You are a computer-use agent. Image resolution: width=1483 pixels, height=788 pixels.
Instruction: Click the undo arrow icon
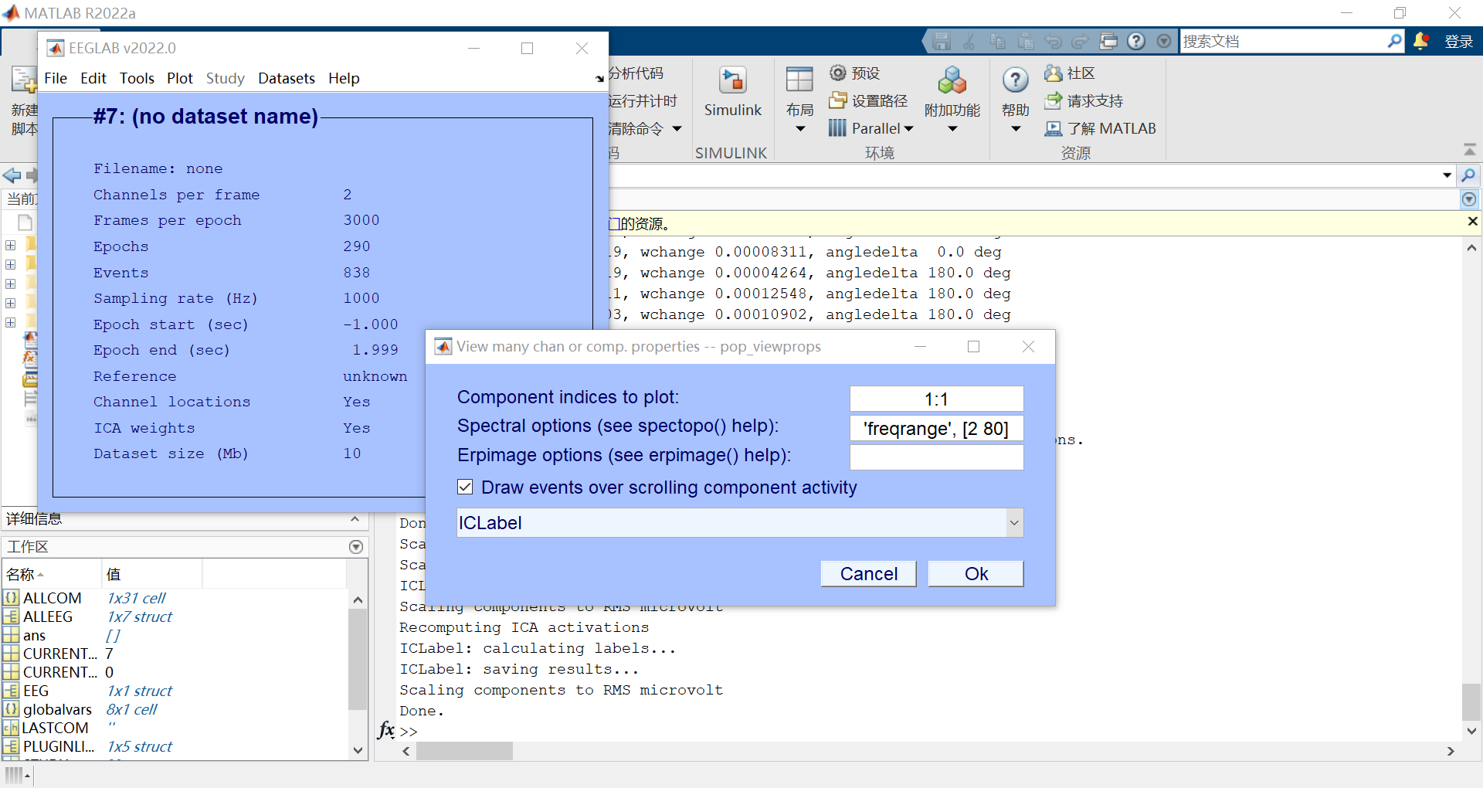[x=1053, y=41]
